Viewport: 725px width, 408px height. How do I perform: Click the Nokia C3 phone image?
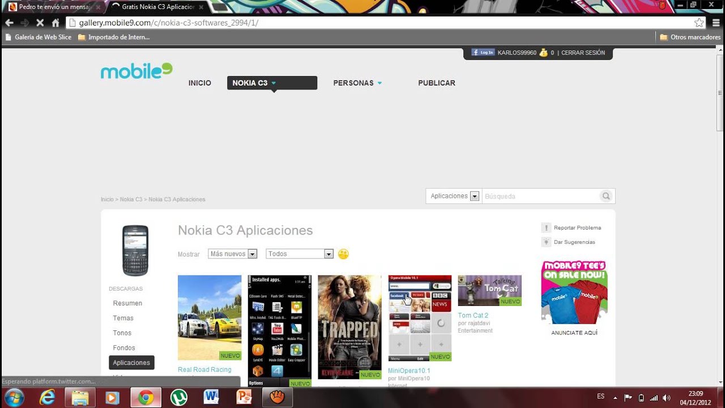[x=135, y=250]
